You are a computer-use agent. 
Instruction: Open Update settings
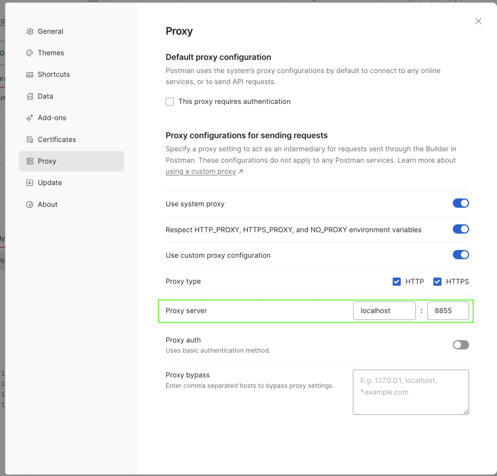pyautogui.click(x=71, y=183)
